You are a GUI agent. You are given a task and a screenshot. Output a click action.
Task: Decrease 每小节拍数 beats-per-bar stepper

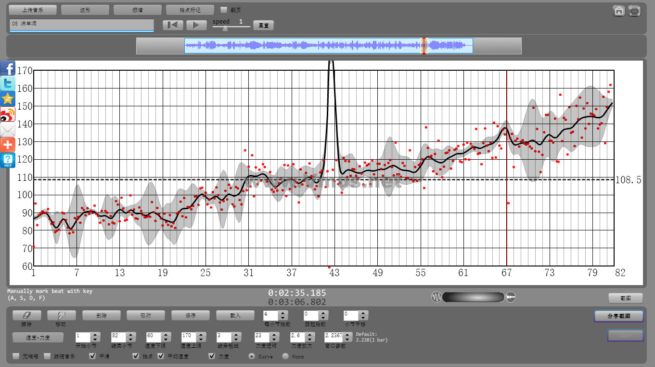(283, 318)
